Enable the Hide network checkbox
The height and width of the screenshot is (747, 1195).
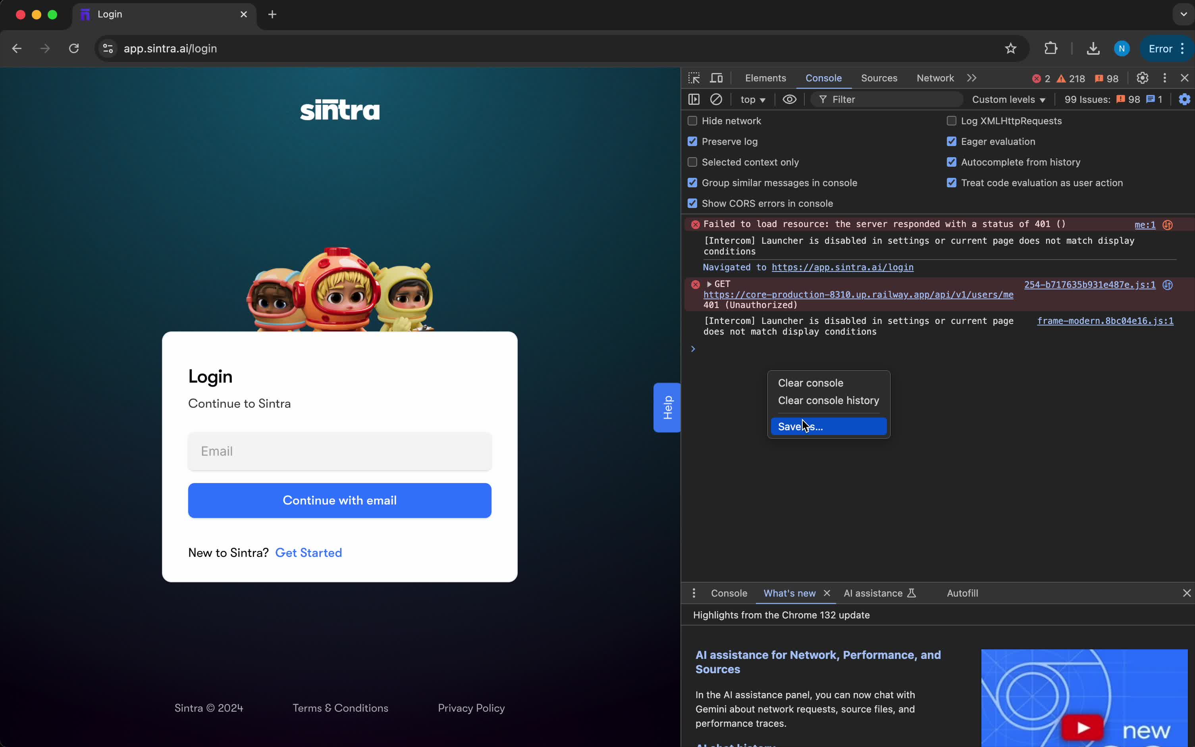[692, 121]
